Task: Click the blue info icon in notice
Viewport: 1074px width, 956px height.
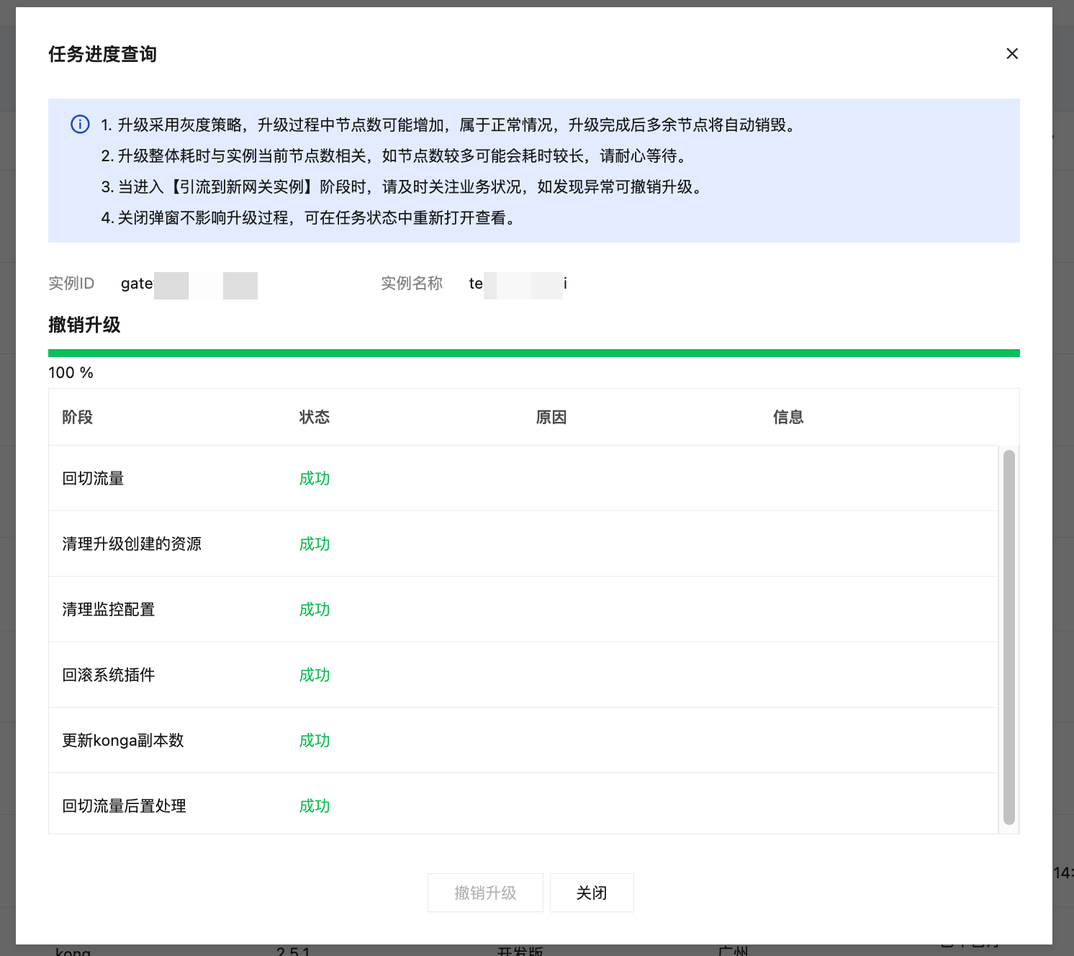Action: pyautogui.click(x=80, y=125)
